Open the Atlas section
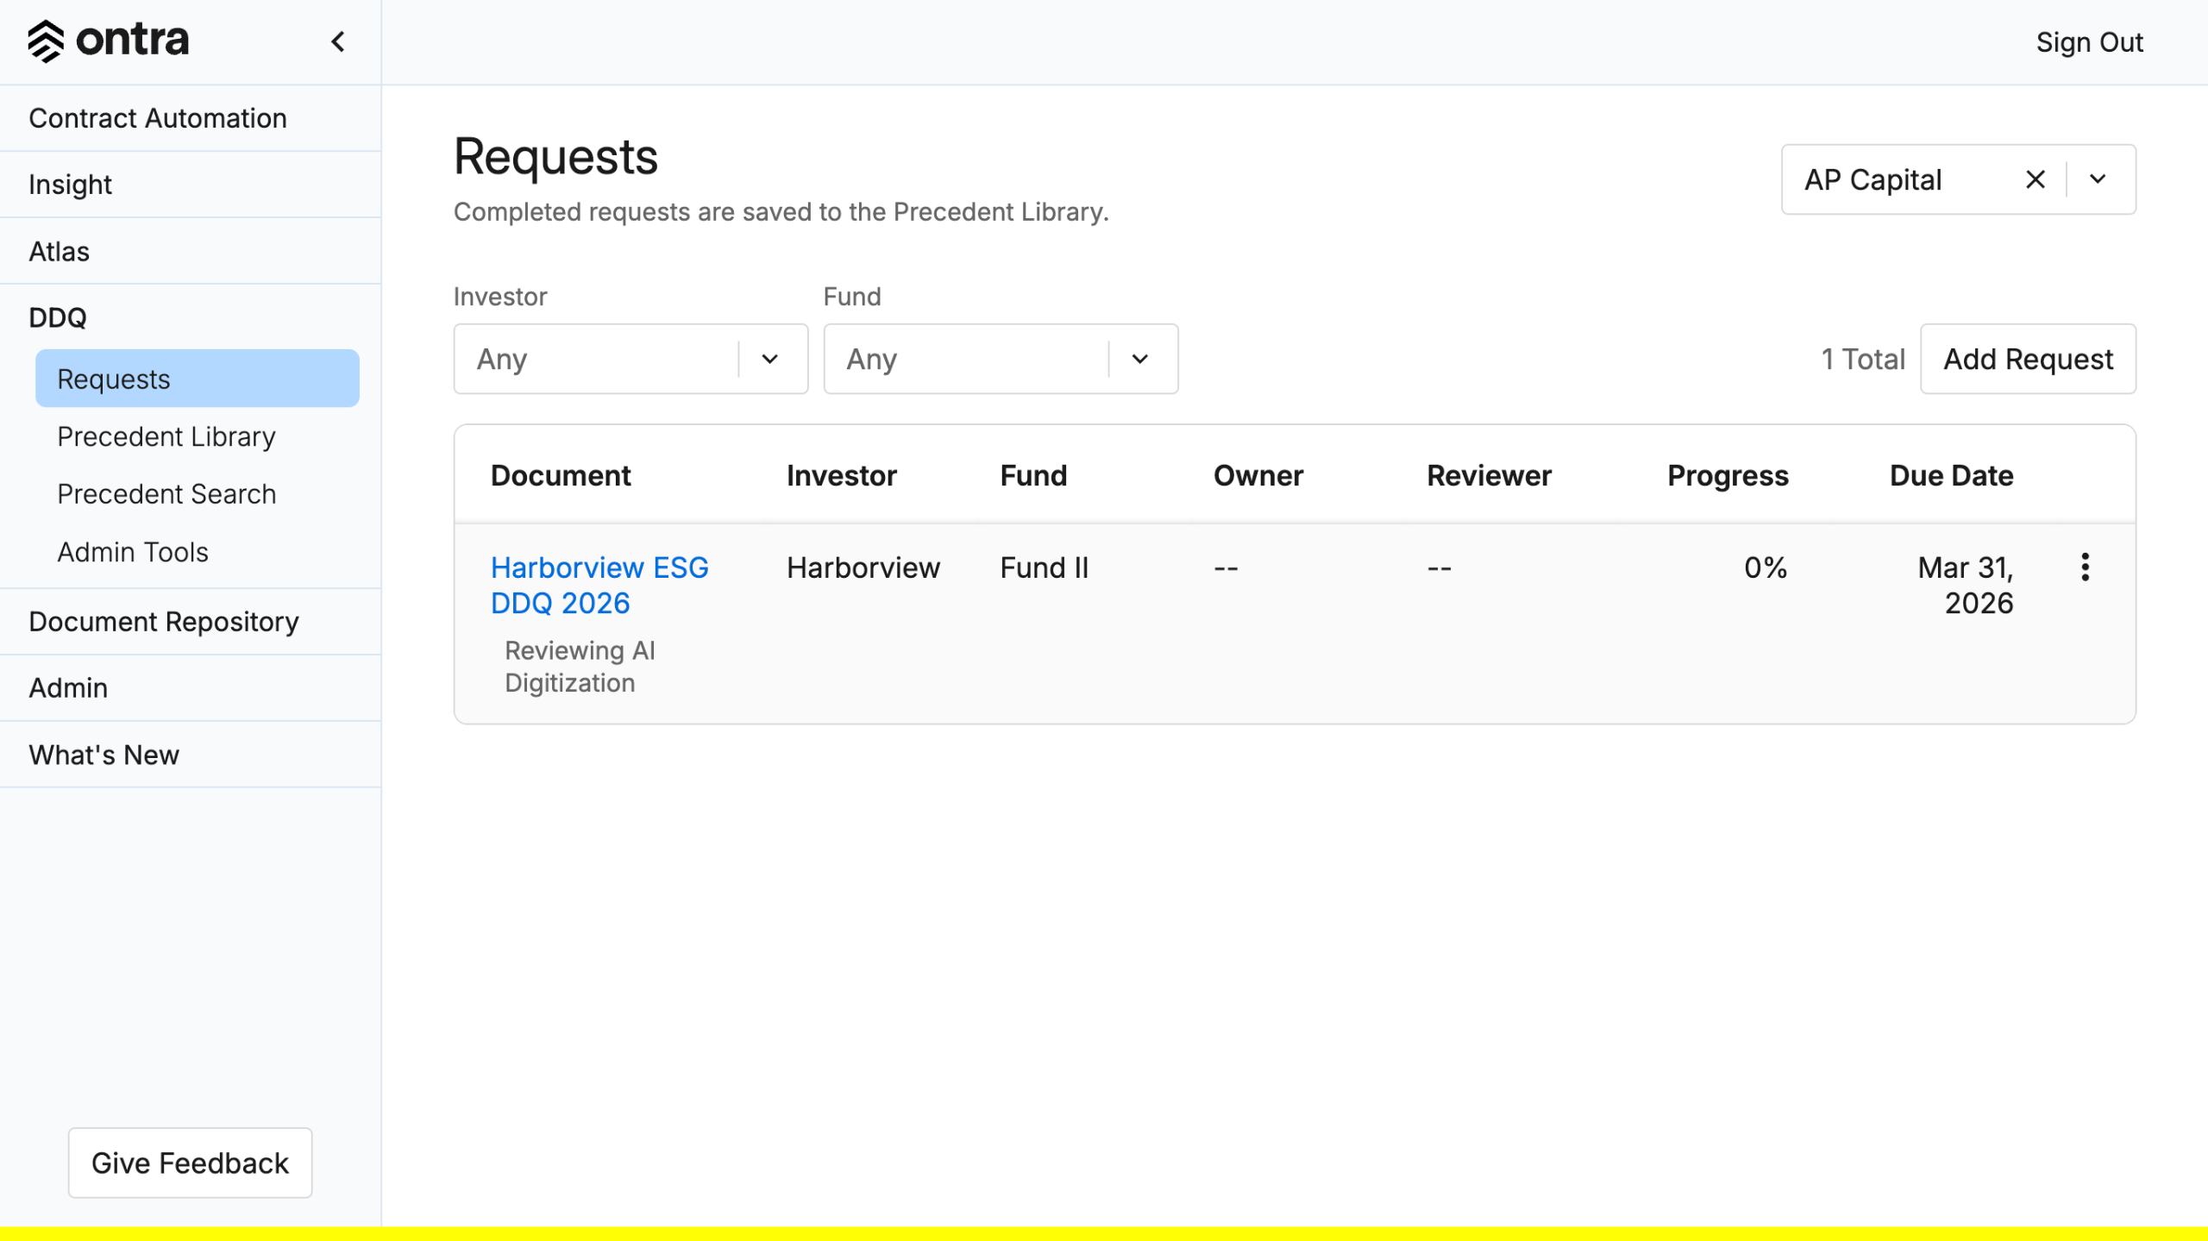 (x=59, y=251)
